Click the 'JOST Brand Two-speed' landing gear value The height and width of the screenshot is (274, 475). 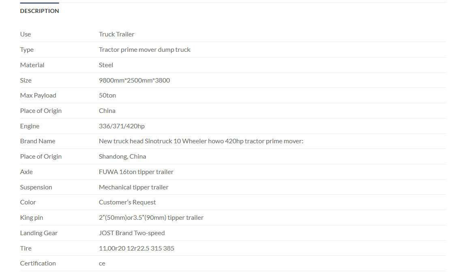click(132, 233)
